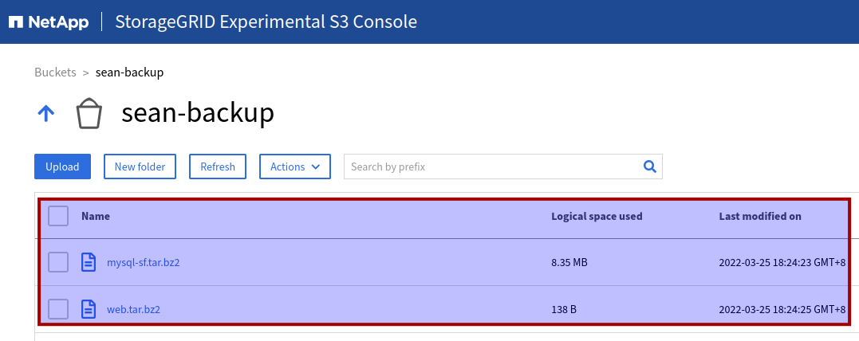Click the StorageGRID Experimental S3 Console title
Screen dimensions: 859x341
[x=266, y=22]
